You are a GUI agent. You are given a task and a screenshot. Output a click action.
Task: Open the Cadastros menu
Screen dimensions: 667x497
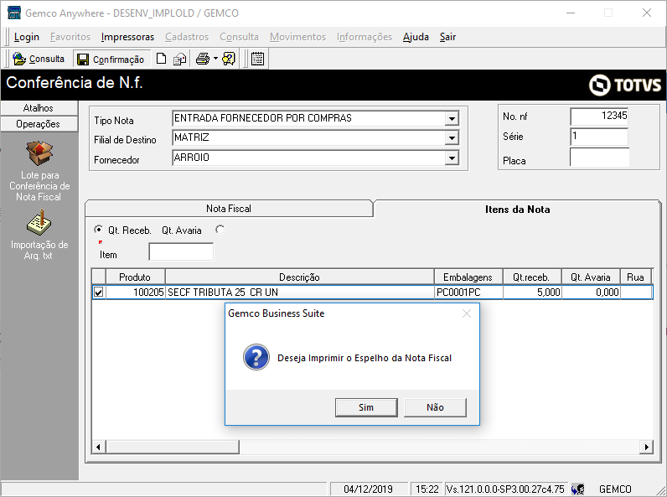point(187,37)
